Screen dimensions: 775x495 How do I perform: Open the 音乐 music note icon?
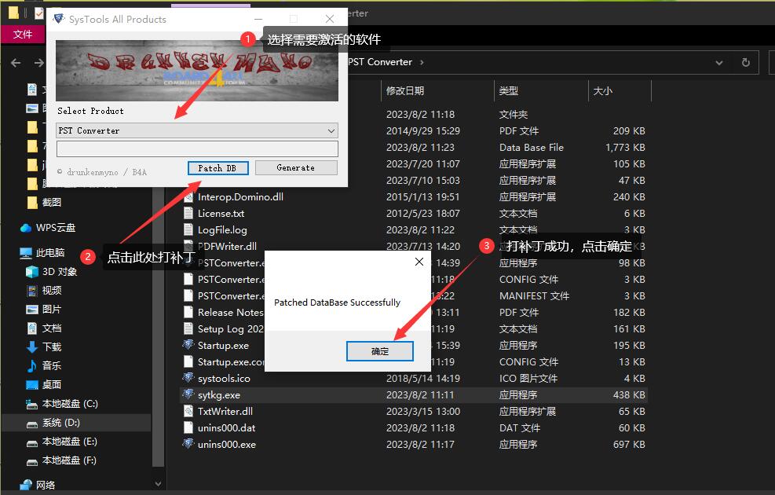(32, 365)
